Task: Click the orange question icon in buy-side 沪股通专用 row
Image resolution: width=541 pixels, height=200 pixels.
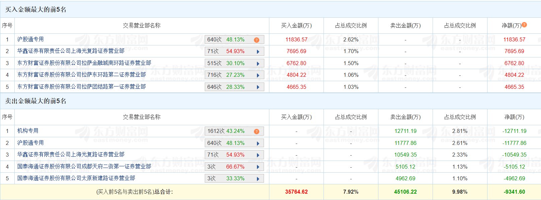Action: tap(257, 40)
